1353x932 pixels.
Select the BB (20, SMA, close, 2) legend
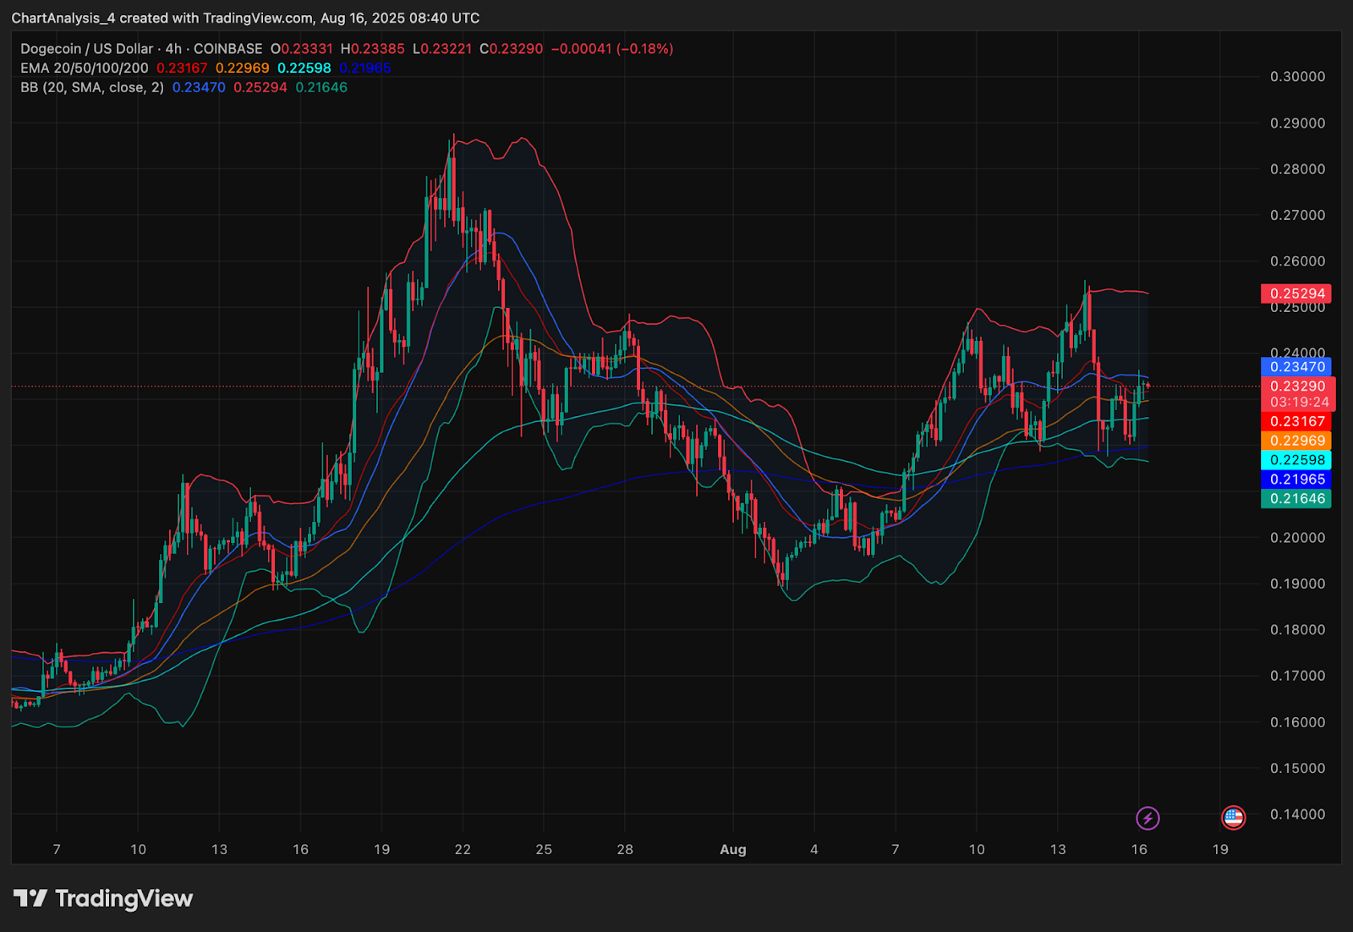(92, 88)
